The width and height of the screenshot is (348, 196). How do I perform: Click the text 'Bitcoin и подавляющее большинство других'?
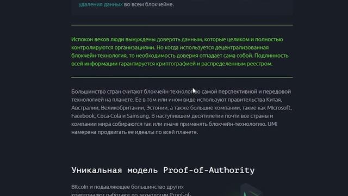pyautogui.click(x=127, y=187)
